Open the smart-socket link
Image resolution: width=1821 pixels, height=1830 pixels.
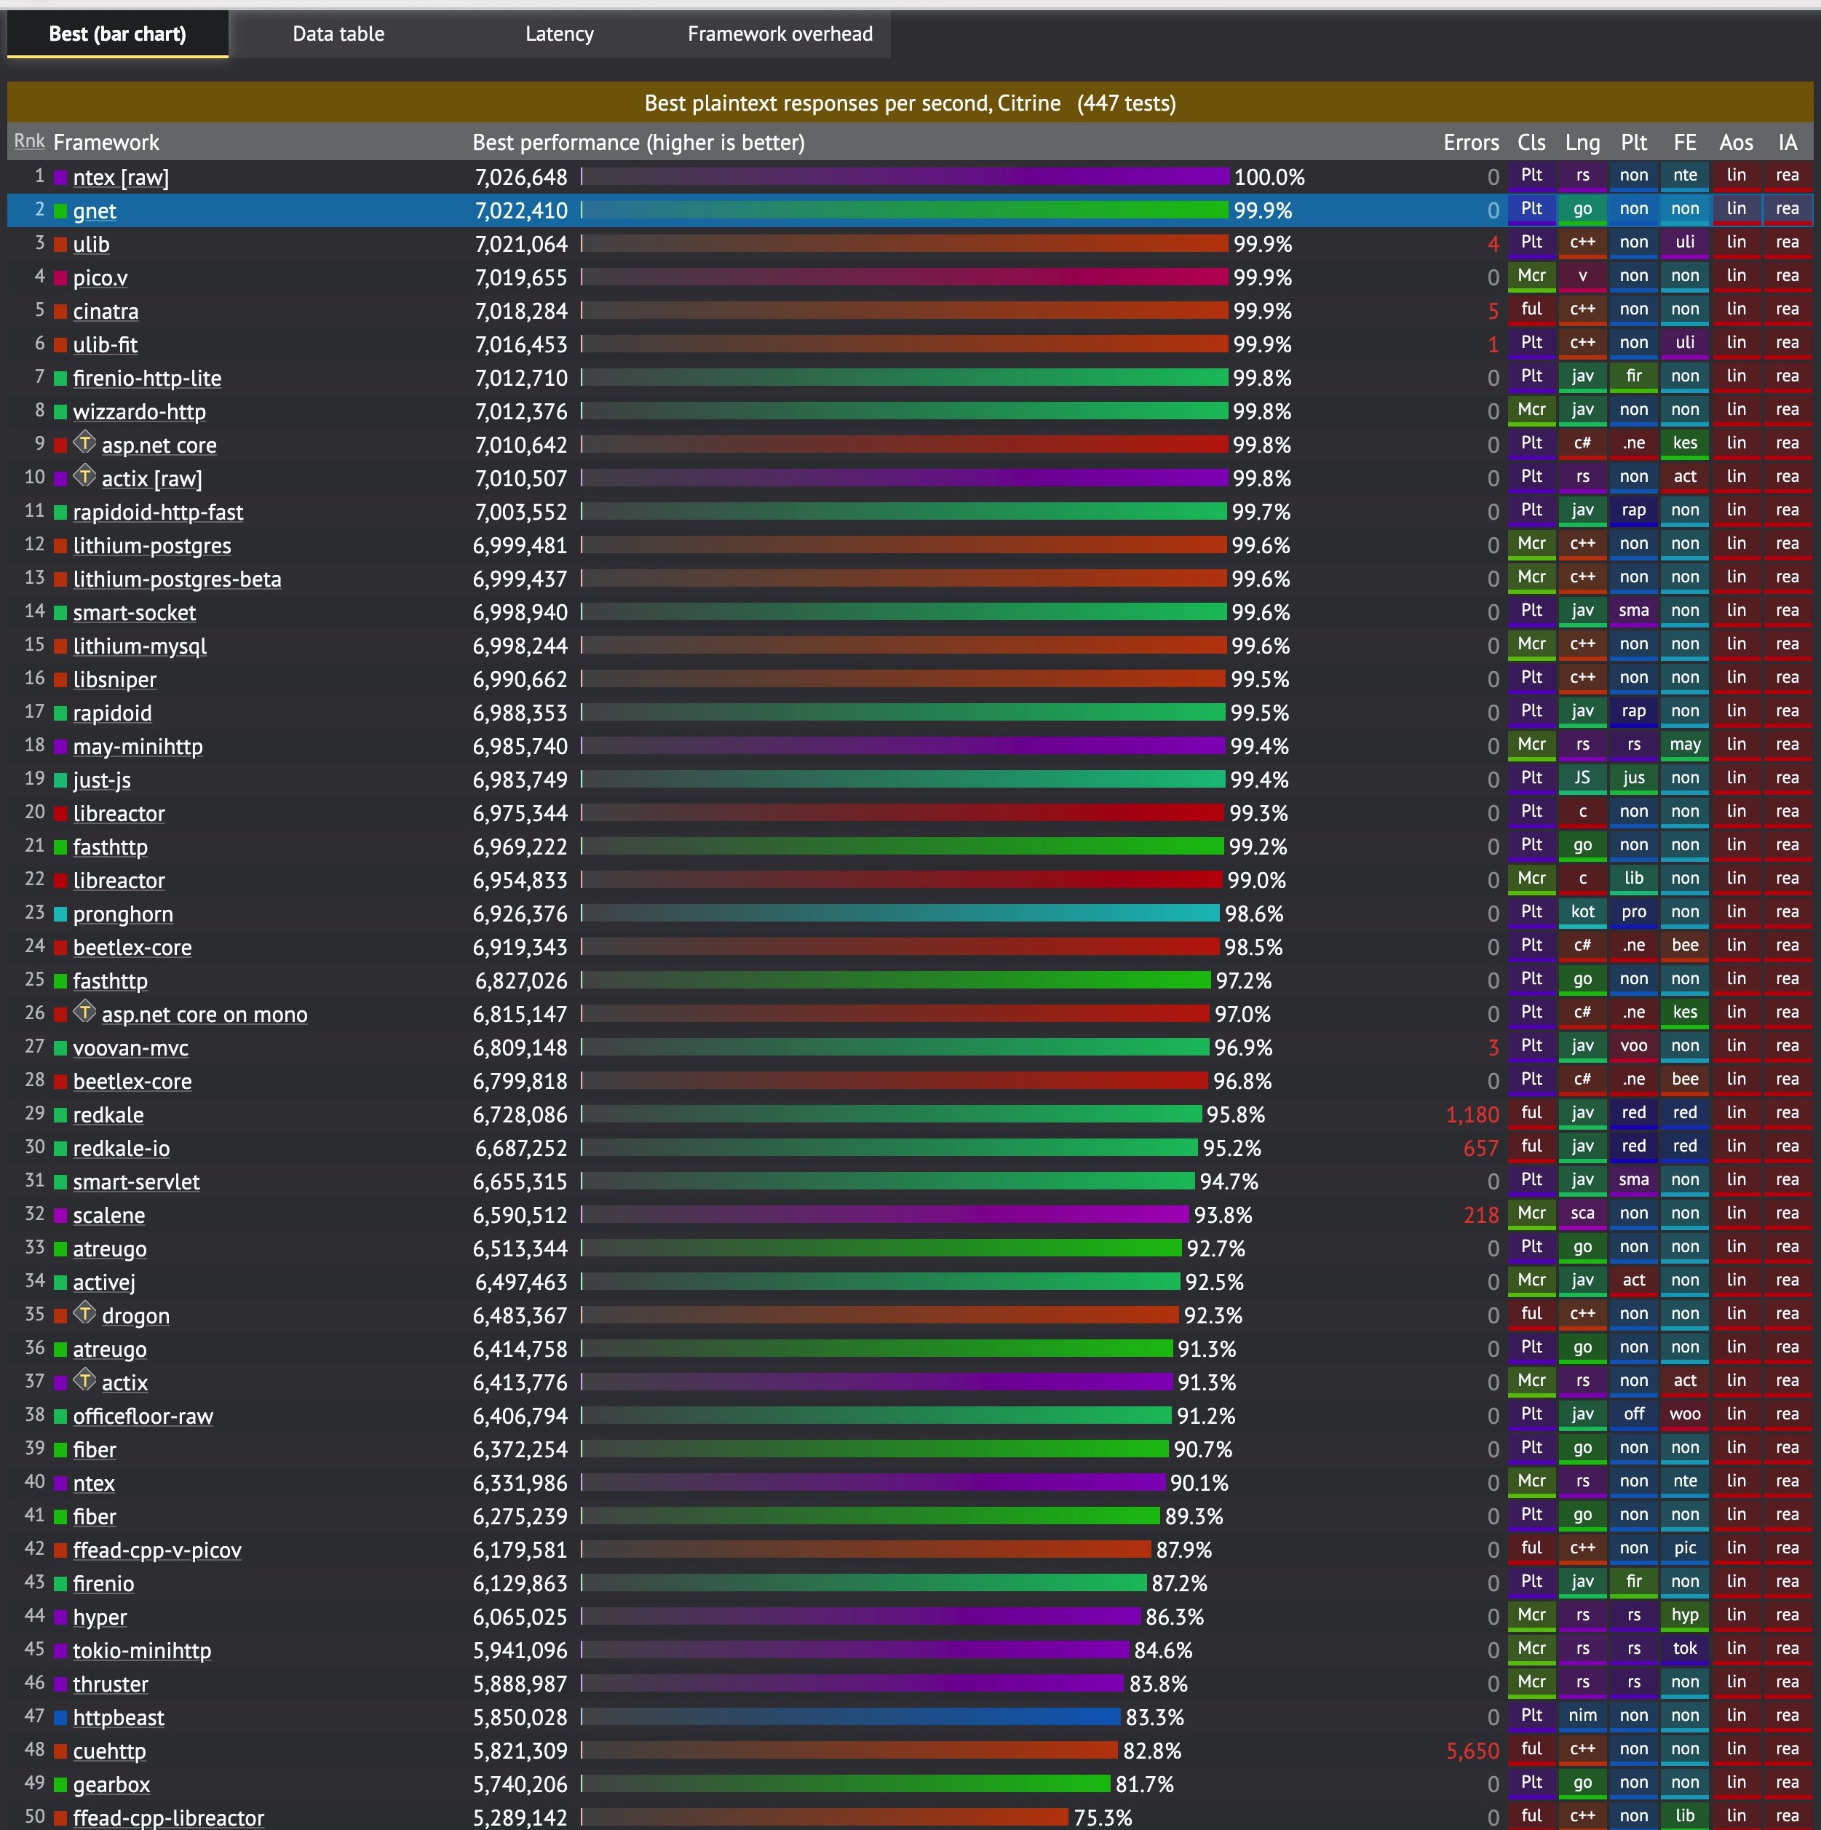click(135, 613)
